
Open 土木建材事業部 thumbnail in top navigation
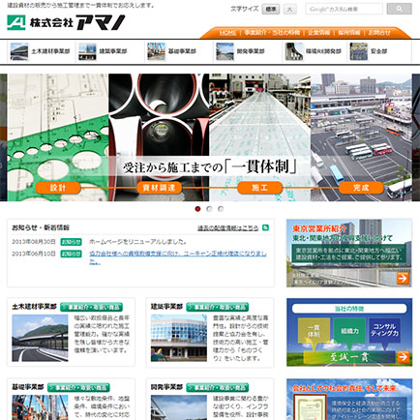(x=19, y=51)
